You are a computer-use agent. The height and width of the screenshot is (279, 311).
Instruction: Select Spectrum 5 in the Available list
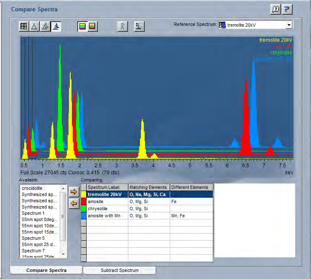(33, 238)
